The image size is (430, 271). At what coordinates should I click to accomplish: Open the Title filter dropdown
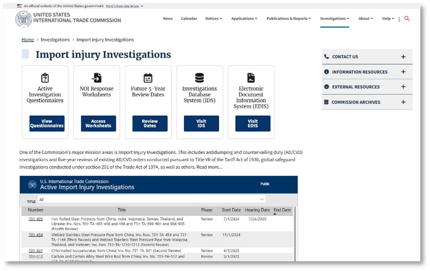pyautogui.click(x=152, y=200)
